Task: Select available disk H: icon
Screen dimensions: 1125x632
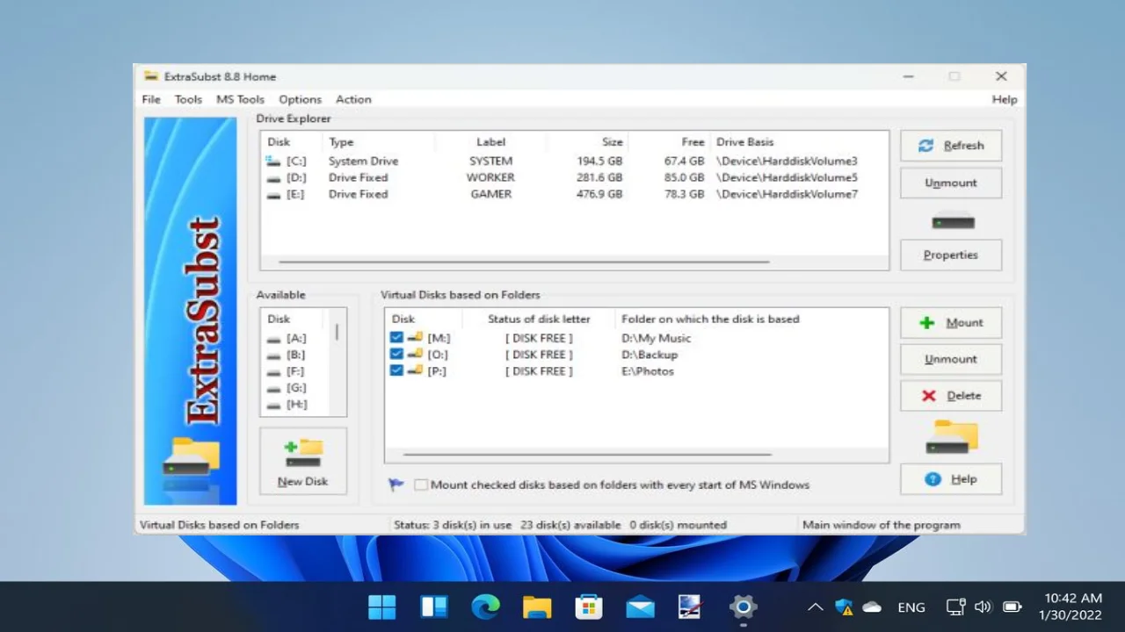Action: [274, 405]
